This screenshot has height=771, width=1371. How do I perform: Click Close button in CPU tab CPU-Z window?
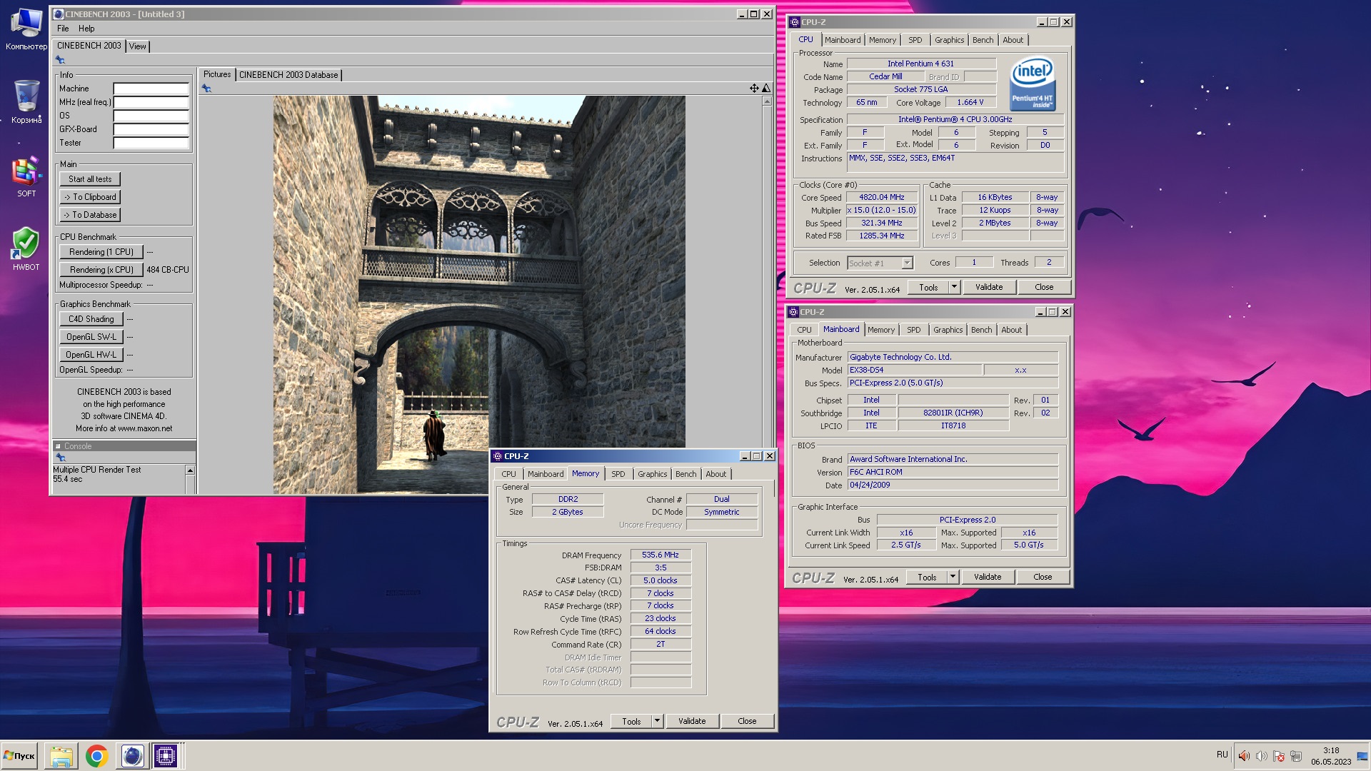coord(1044,287)
